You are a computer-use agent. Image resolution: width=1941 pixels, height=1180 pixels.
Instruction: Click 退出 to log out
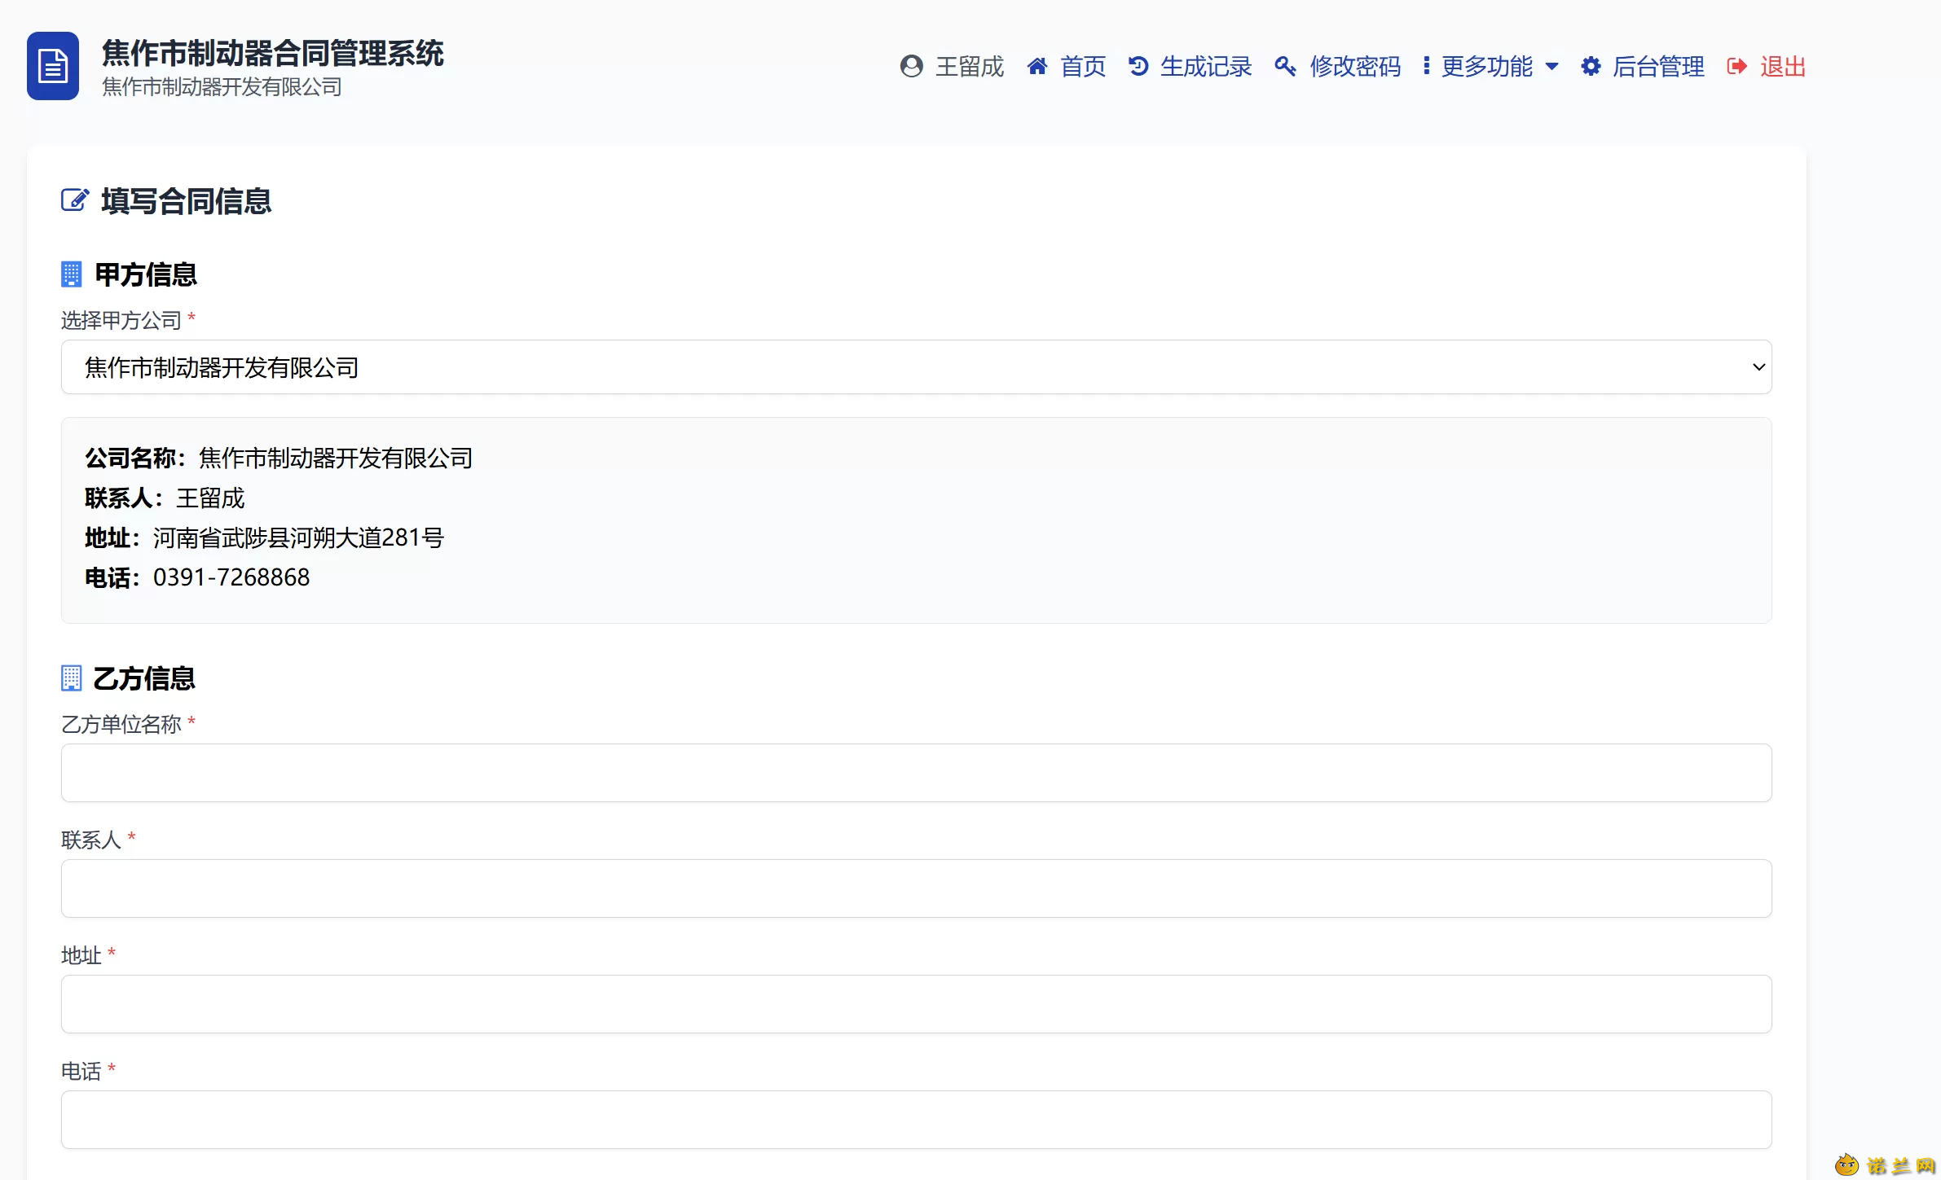[x=1767, y=66]
